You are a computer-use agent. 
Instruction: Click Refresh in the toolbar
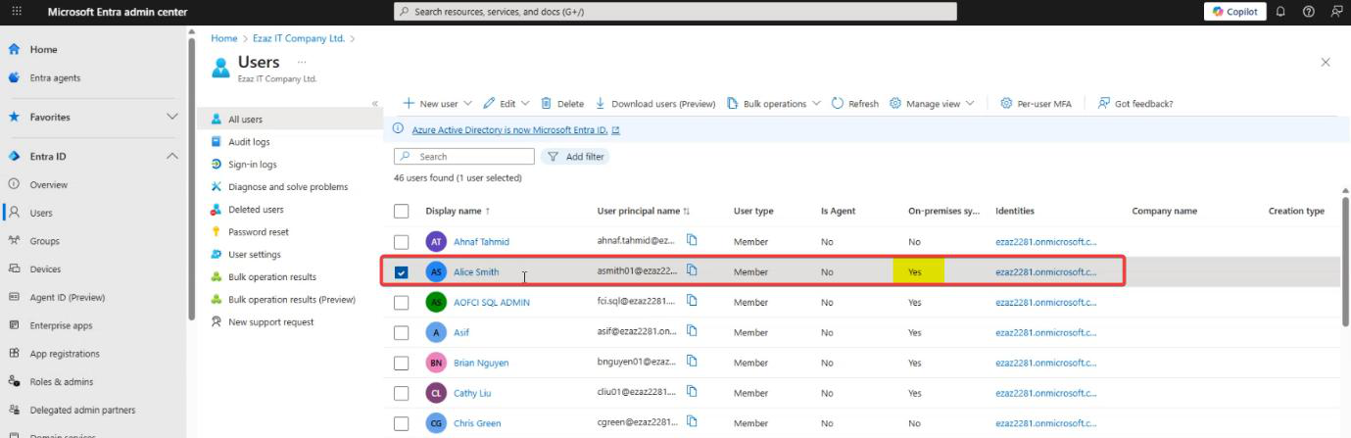point(854,104)
